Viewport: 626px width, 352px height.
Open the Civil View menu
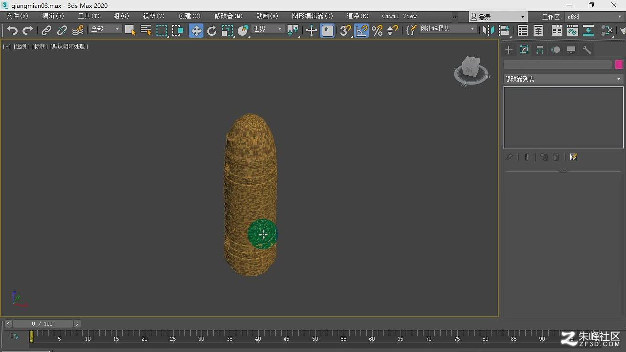pos(399,16)
